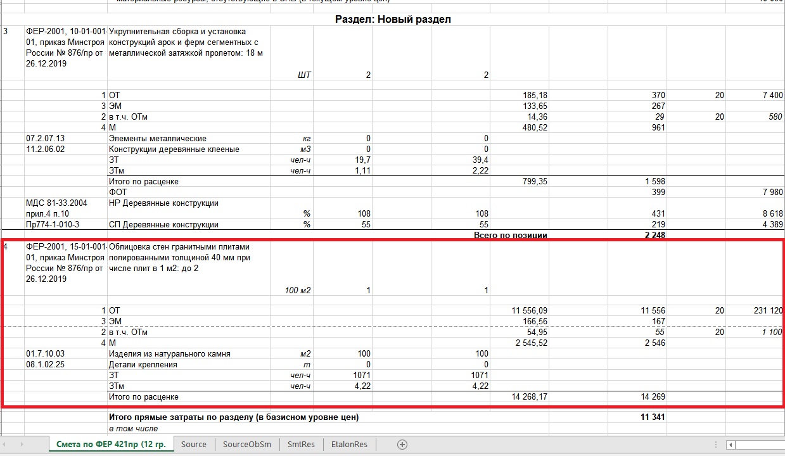Open the Source sheet tab

[x=194, y=445]
